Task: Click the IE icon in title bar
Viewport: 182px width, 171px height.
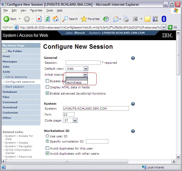Action: tap(3, 4)
